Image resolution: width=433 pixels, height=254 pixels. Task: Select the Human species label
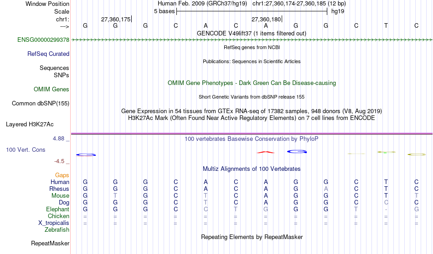coord(60,182)
